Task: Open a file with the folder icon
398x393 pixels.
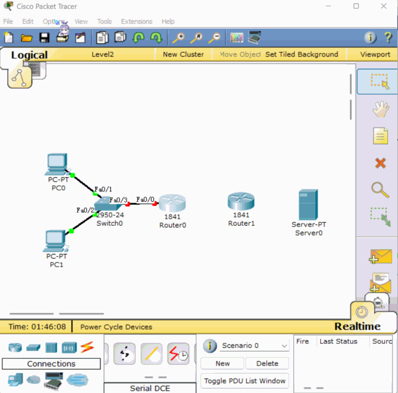Action: pos(26,38)
